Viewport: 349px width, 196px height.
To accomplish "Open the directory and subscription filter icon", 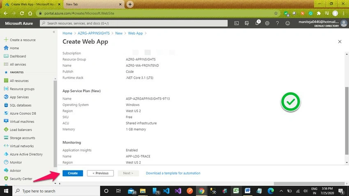I will (247, 23).
